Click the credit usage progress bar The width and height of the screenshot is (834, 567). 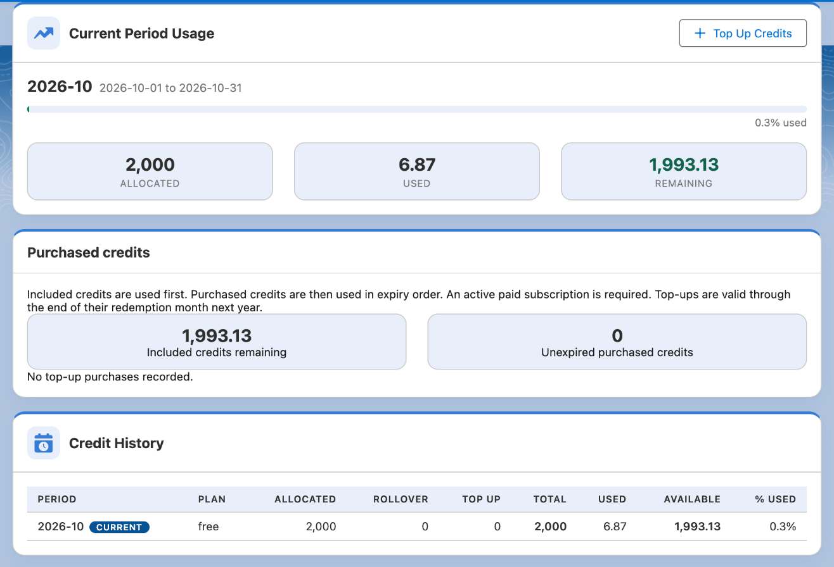point(417,109)
